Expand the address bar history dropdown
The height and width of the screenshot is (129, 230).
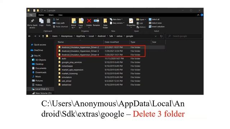tap(156, 36)
